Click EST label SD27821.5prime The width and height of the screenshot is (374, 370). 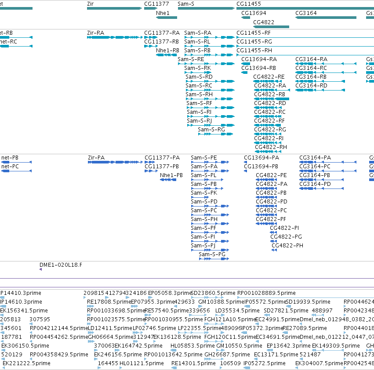click(286, 311)
